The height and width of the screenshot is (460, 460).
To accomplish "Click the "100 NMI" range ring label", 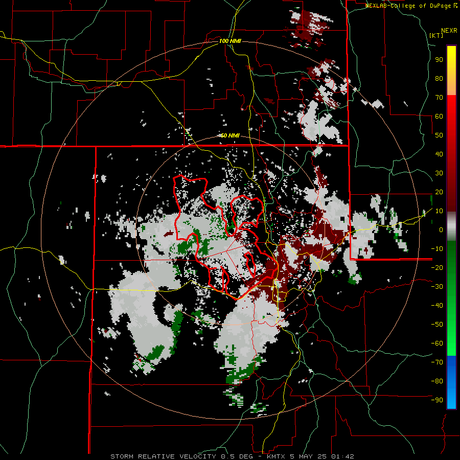I will pos(230,41).
